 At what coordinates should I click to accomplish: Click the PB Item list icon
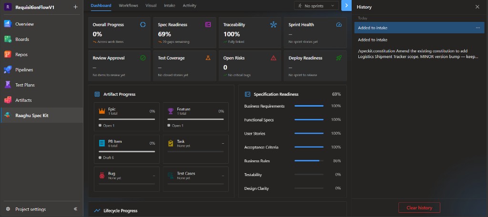tap(102, 143)
